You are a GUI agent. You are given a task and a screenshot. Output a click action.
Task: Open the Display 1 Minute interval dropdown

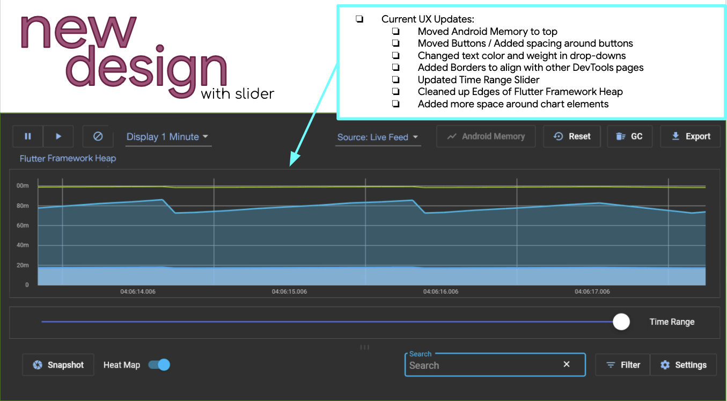pyautogui.click(x=168, y=137)
